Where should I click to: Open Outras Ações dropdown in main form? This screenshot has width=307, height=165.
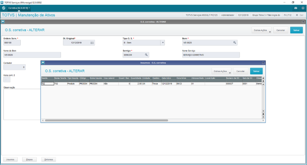(x=261, y=30)
